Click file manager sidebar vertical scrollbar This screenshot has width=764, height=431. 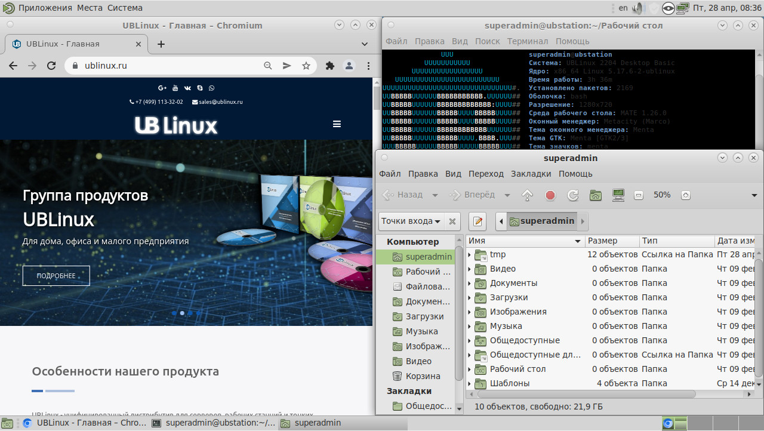click(459, 315)
